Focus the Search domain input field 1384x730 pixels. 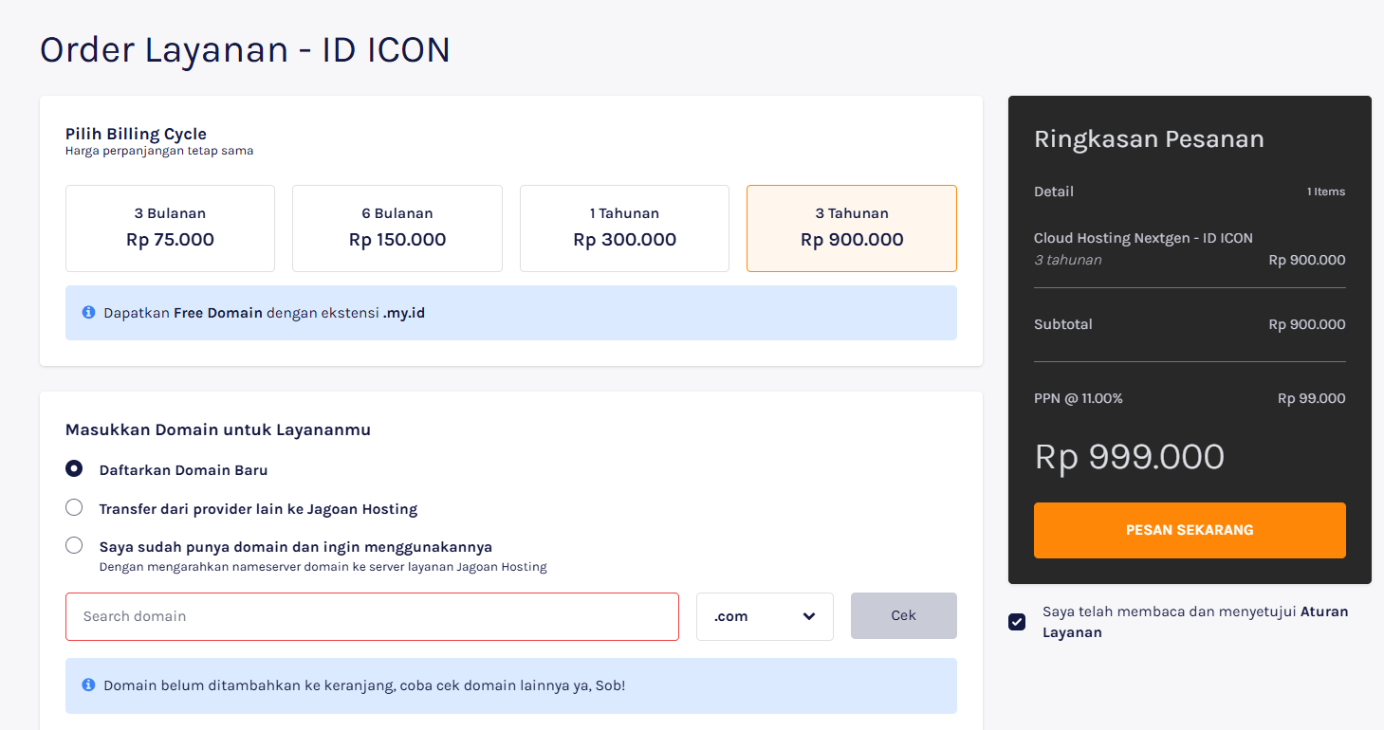372,616
